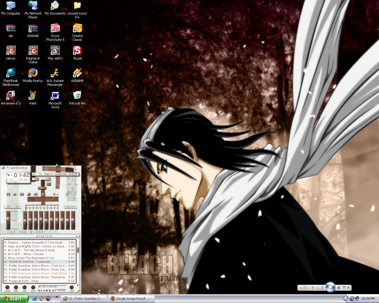Toggle equalizer ON/OFF (first OFF button)

pyautogui.click(x=9, y=207)
